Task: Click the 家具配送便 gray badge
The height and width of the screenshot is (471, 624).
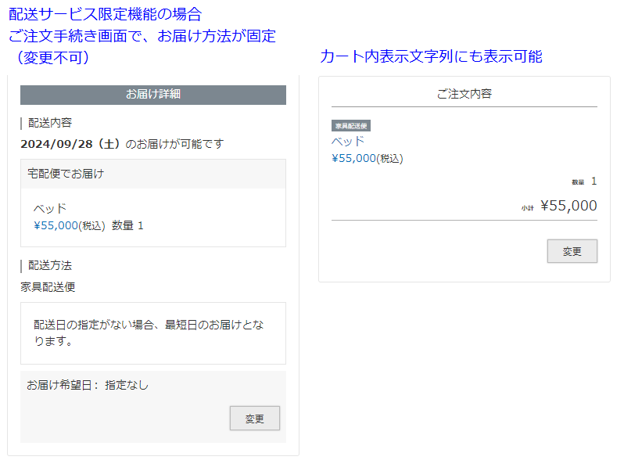Action: point(351,126)
